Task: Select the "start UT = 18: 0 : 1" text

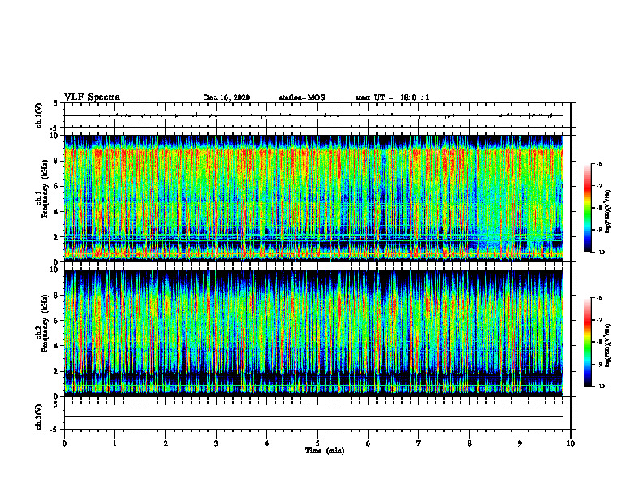Action: pyautogui.click(x=392, y=97)
